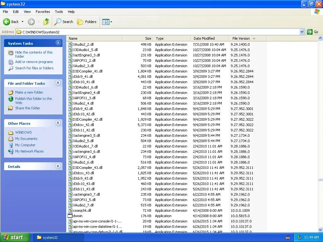Open the Help menu

pos(71,12)
